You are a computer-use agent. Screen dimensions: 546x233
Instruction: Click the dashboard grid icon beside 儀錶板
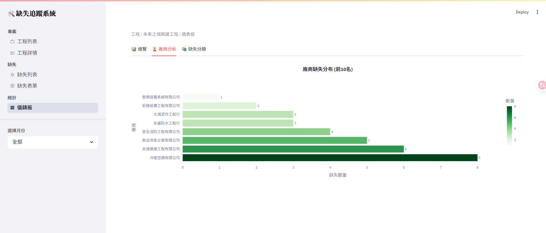[x=12, y=108]
